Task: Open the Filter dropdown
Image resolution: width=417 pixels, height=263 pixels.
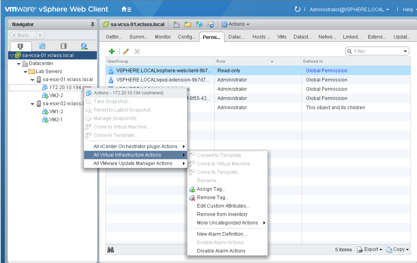Action: click(x=405, y=51)
